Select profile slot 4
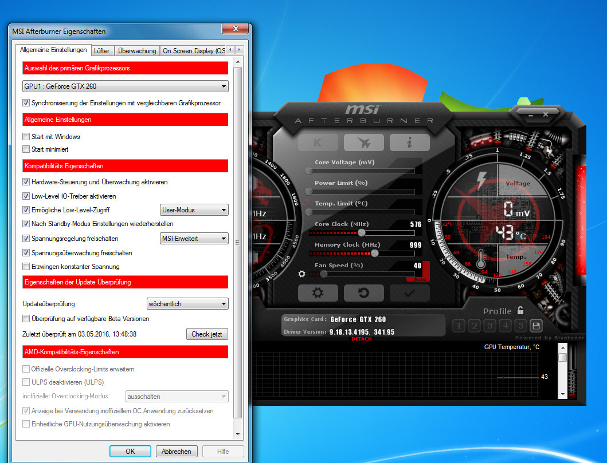607x463 pixels. point(505,326)
